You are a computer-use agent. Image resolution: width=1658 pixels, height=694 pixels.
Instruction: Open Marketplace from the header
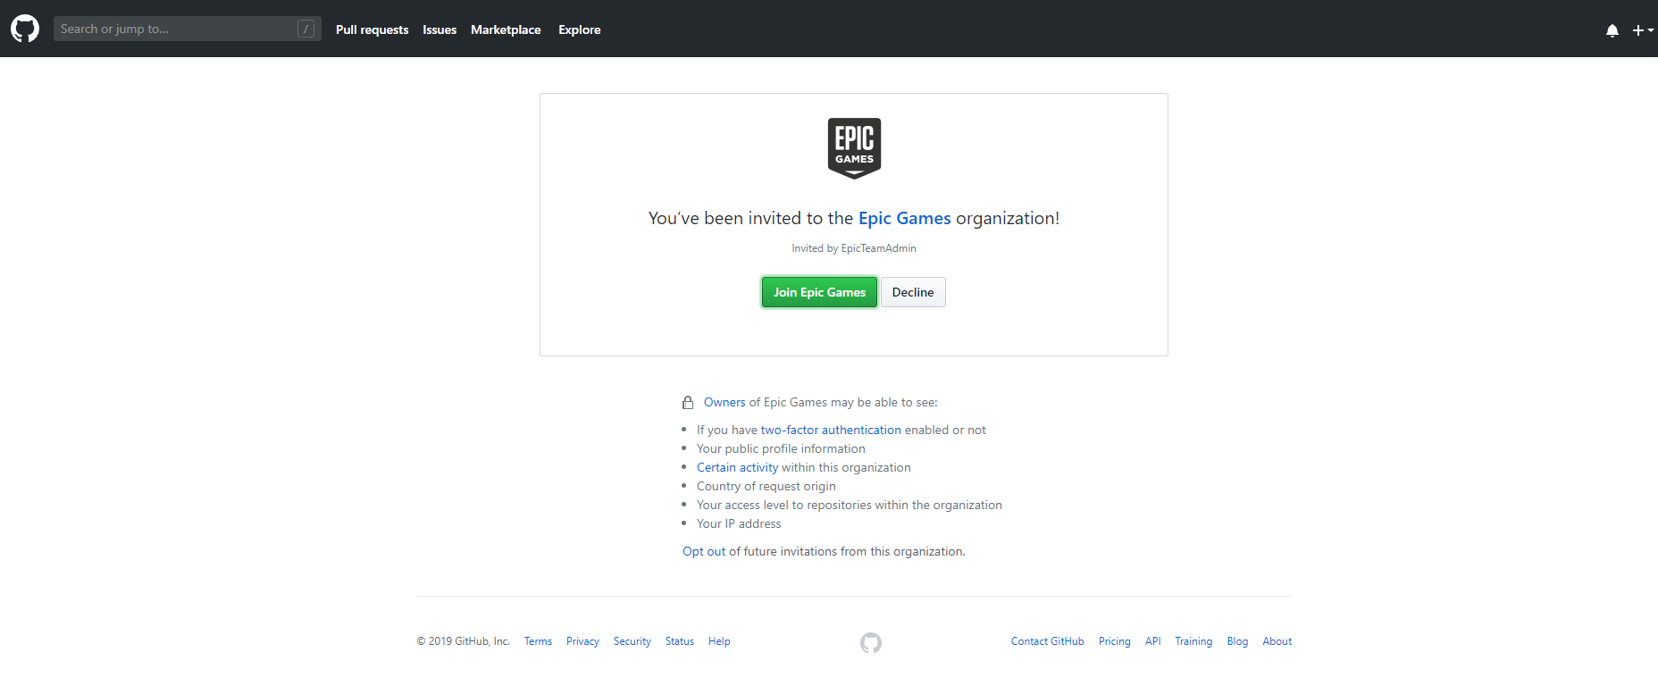(x=506, y=29)
